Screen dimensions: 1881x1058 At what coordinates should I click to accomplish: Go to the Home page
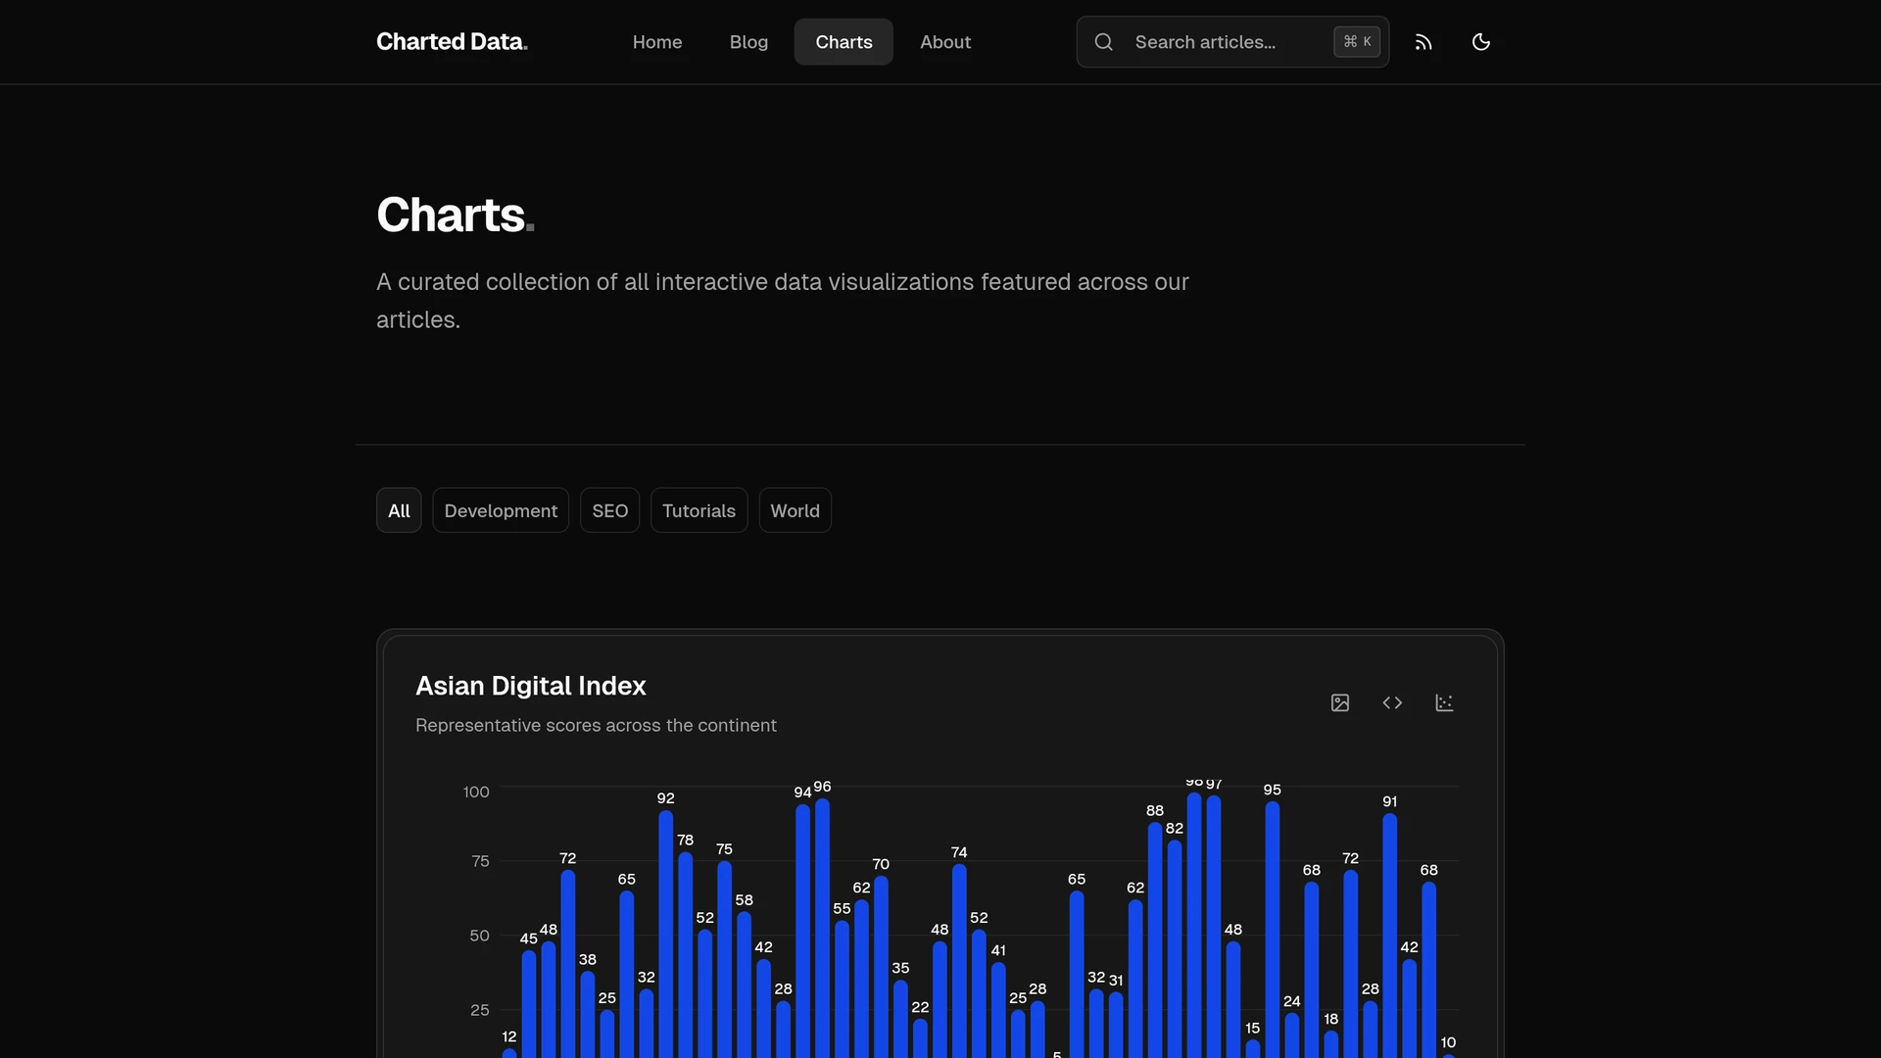pyautogui.click(x=657, y=42)
